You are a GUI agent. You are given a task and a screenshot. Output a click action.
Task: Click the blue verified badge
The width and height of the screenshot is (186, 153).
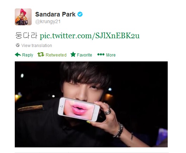pos(80,14)
